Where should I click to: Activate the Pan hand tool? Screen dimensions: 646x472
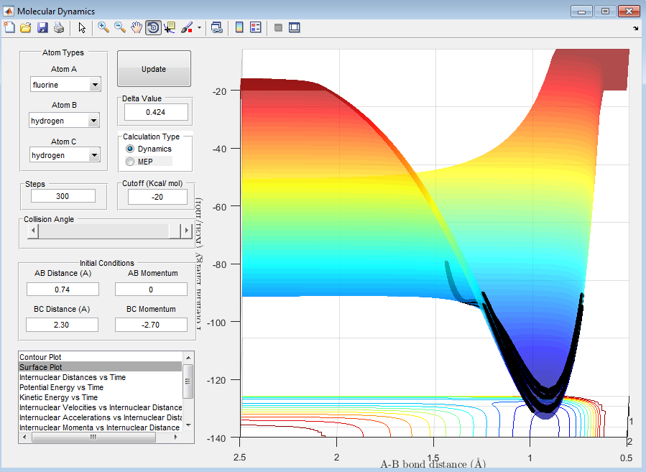(x=137, y=27)
